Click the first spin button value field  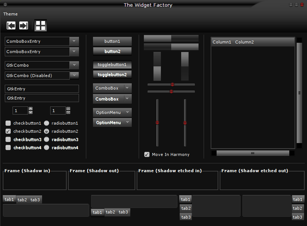(x=20, y=111)
